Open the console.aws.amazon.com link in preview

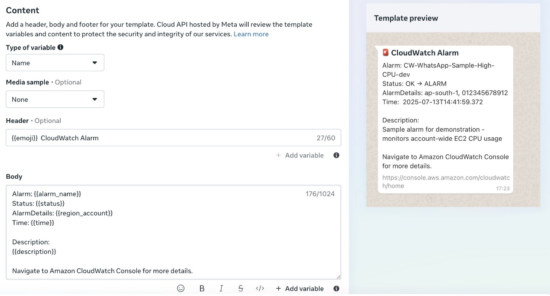pyautogui.click(x=446, y=182)
